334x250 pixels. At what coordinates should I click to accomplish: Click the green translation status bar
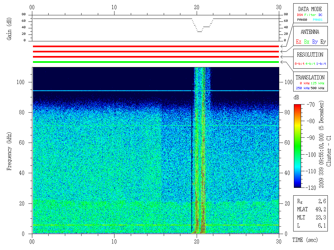(156, 62)
